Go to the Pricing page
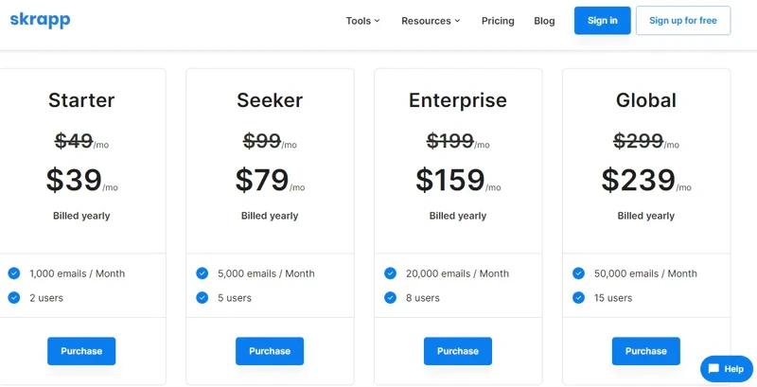The width and height of the screenshot is (757, 387). point(498,21)
